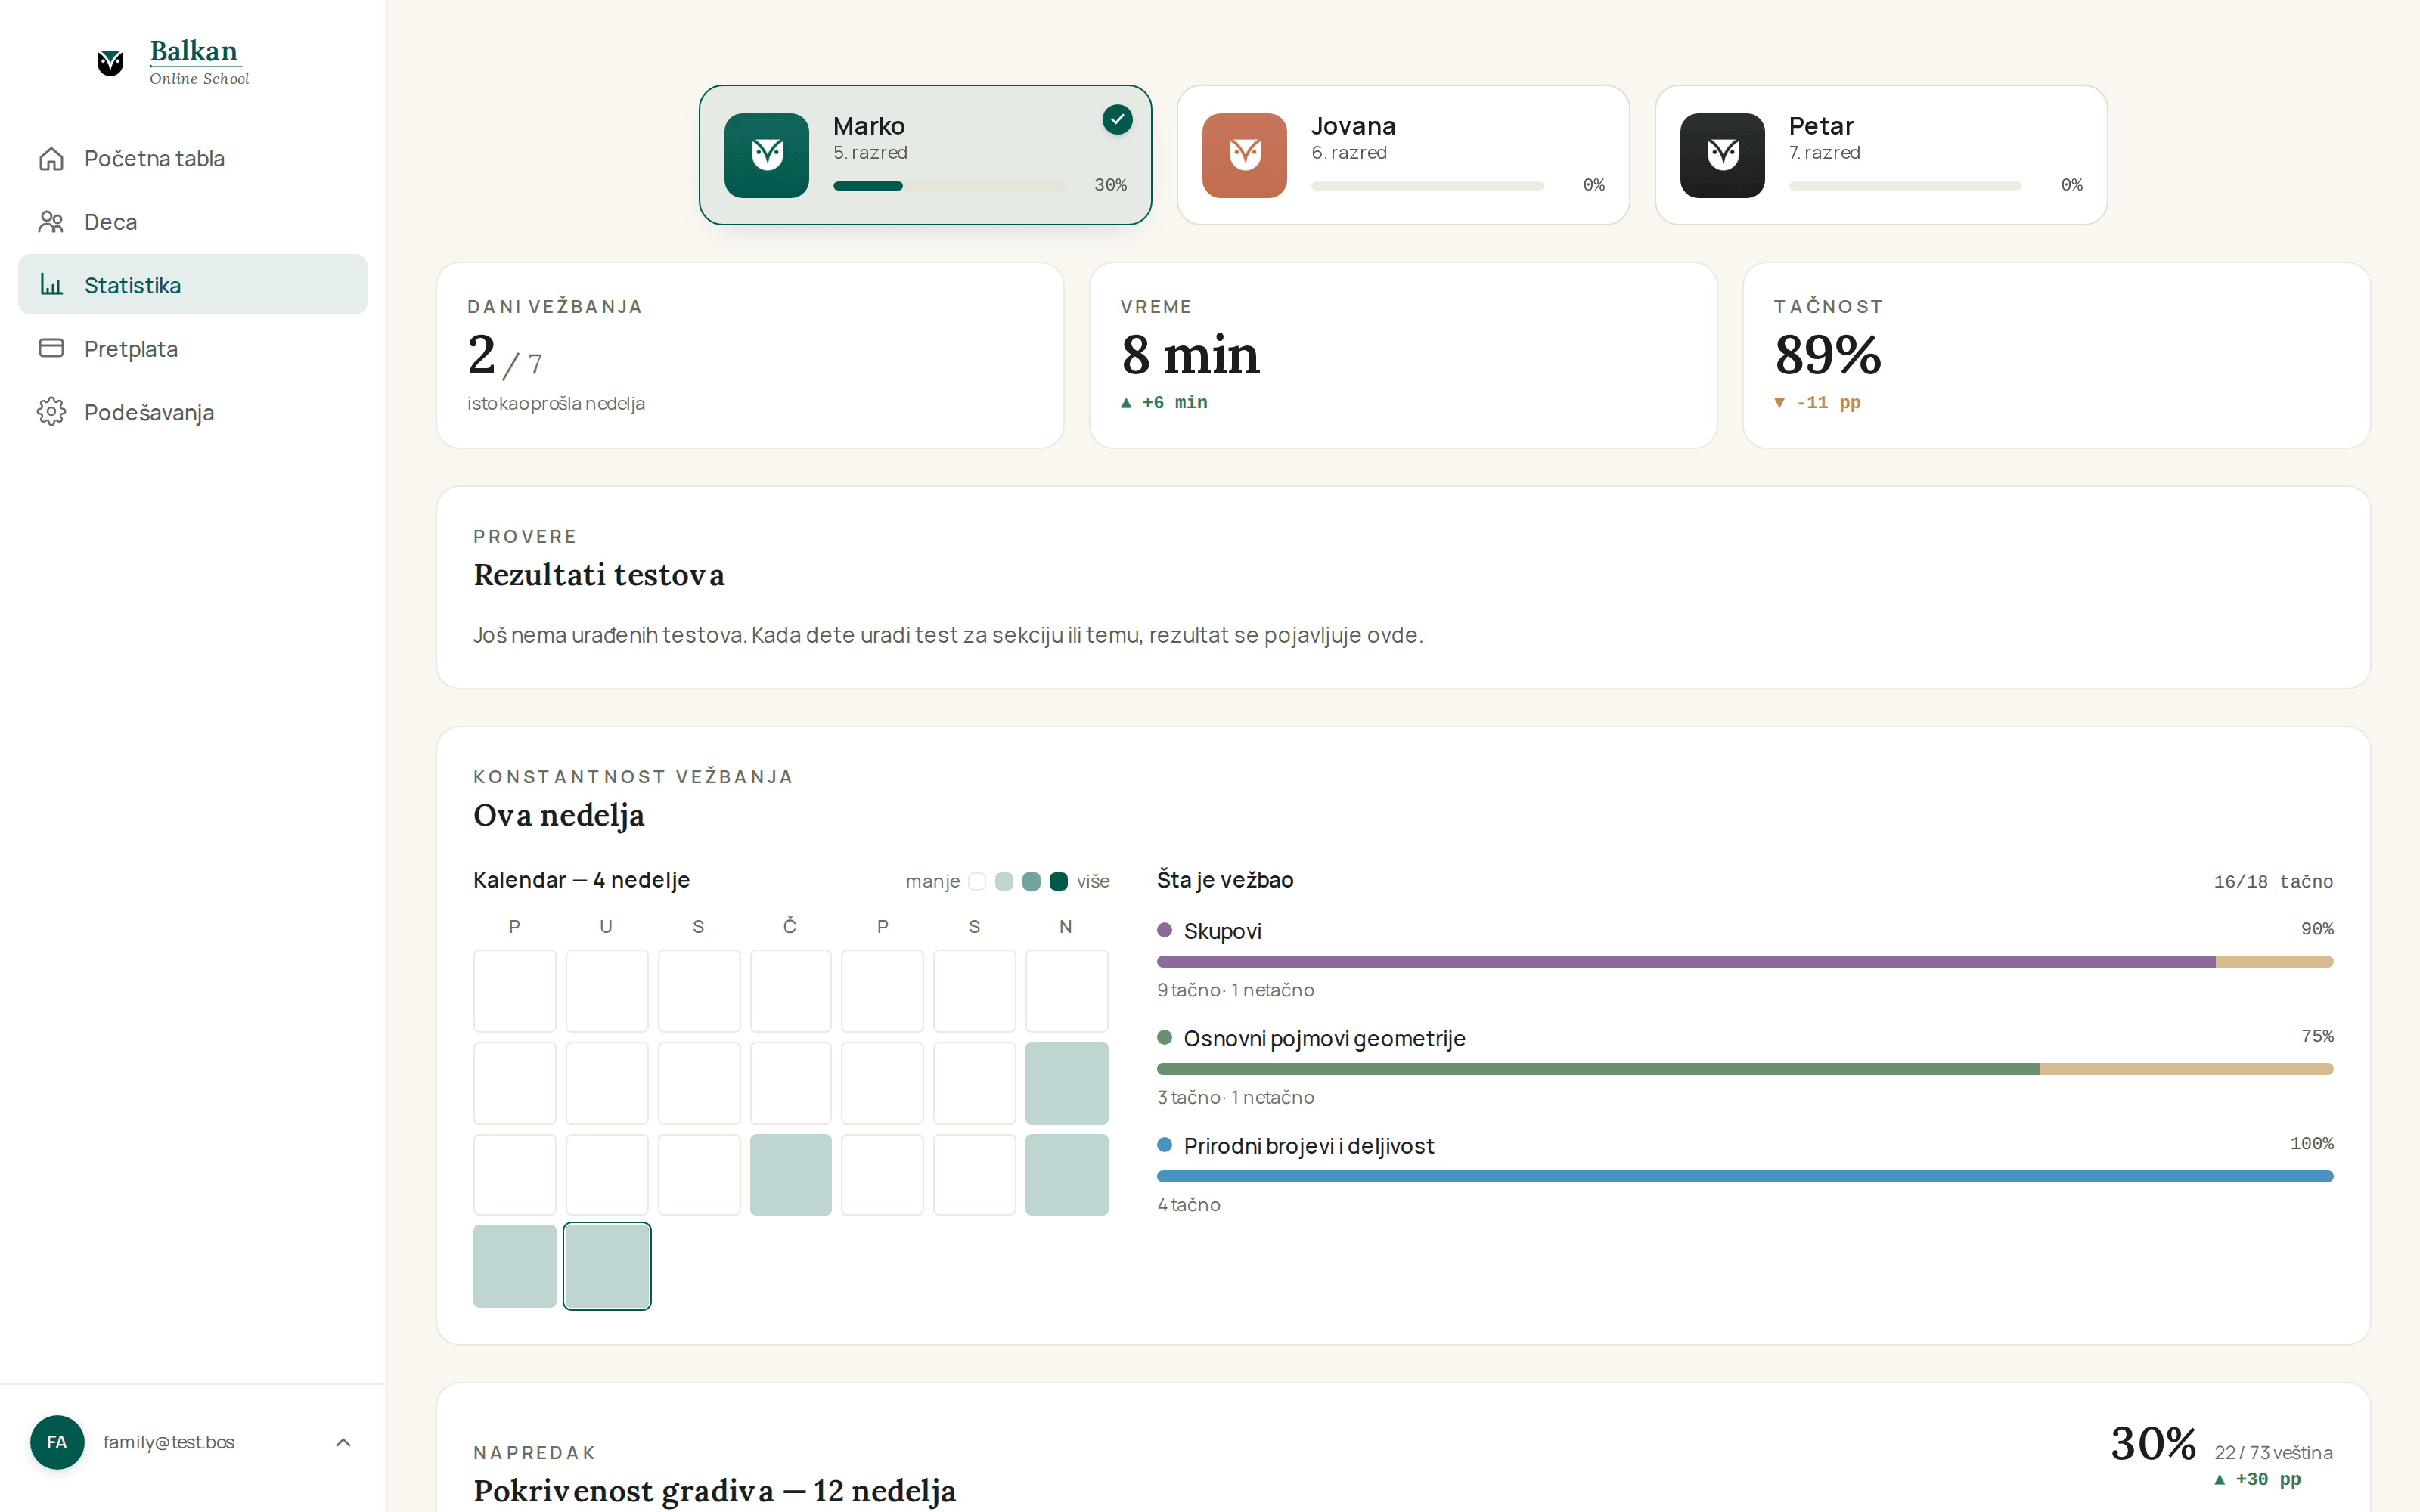The width and height of the screenshot is (2420, 1512).
Task: Open Podešavanja gear icon
Action: pos(51,412)
